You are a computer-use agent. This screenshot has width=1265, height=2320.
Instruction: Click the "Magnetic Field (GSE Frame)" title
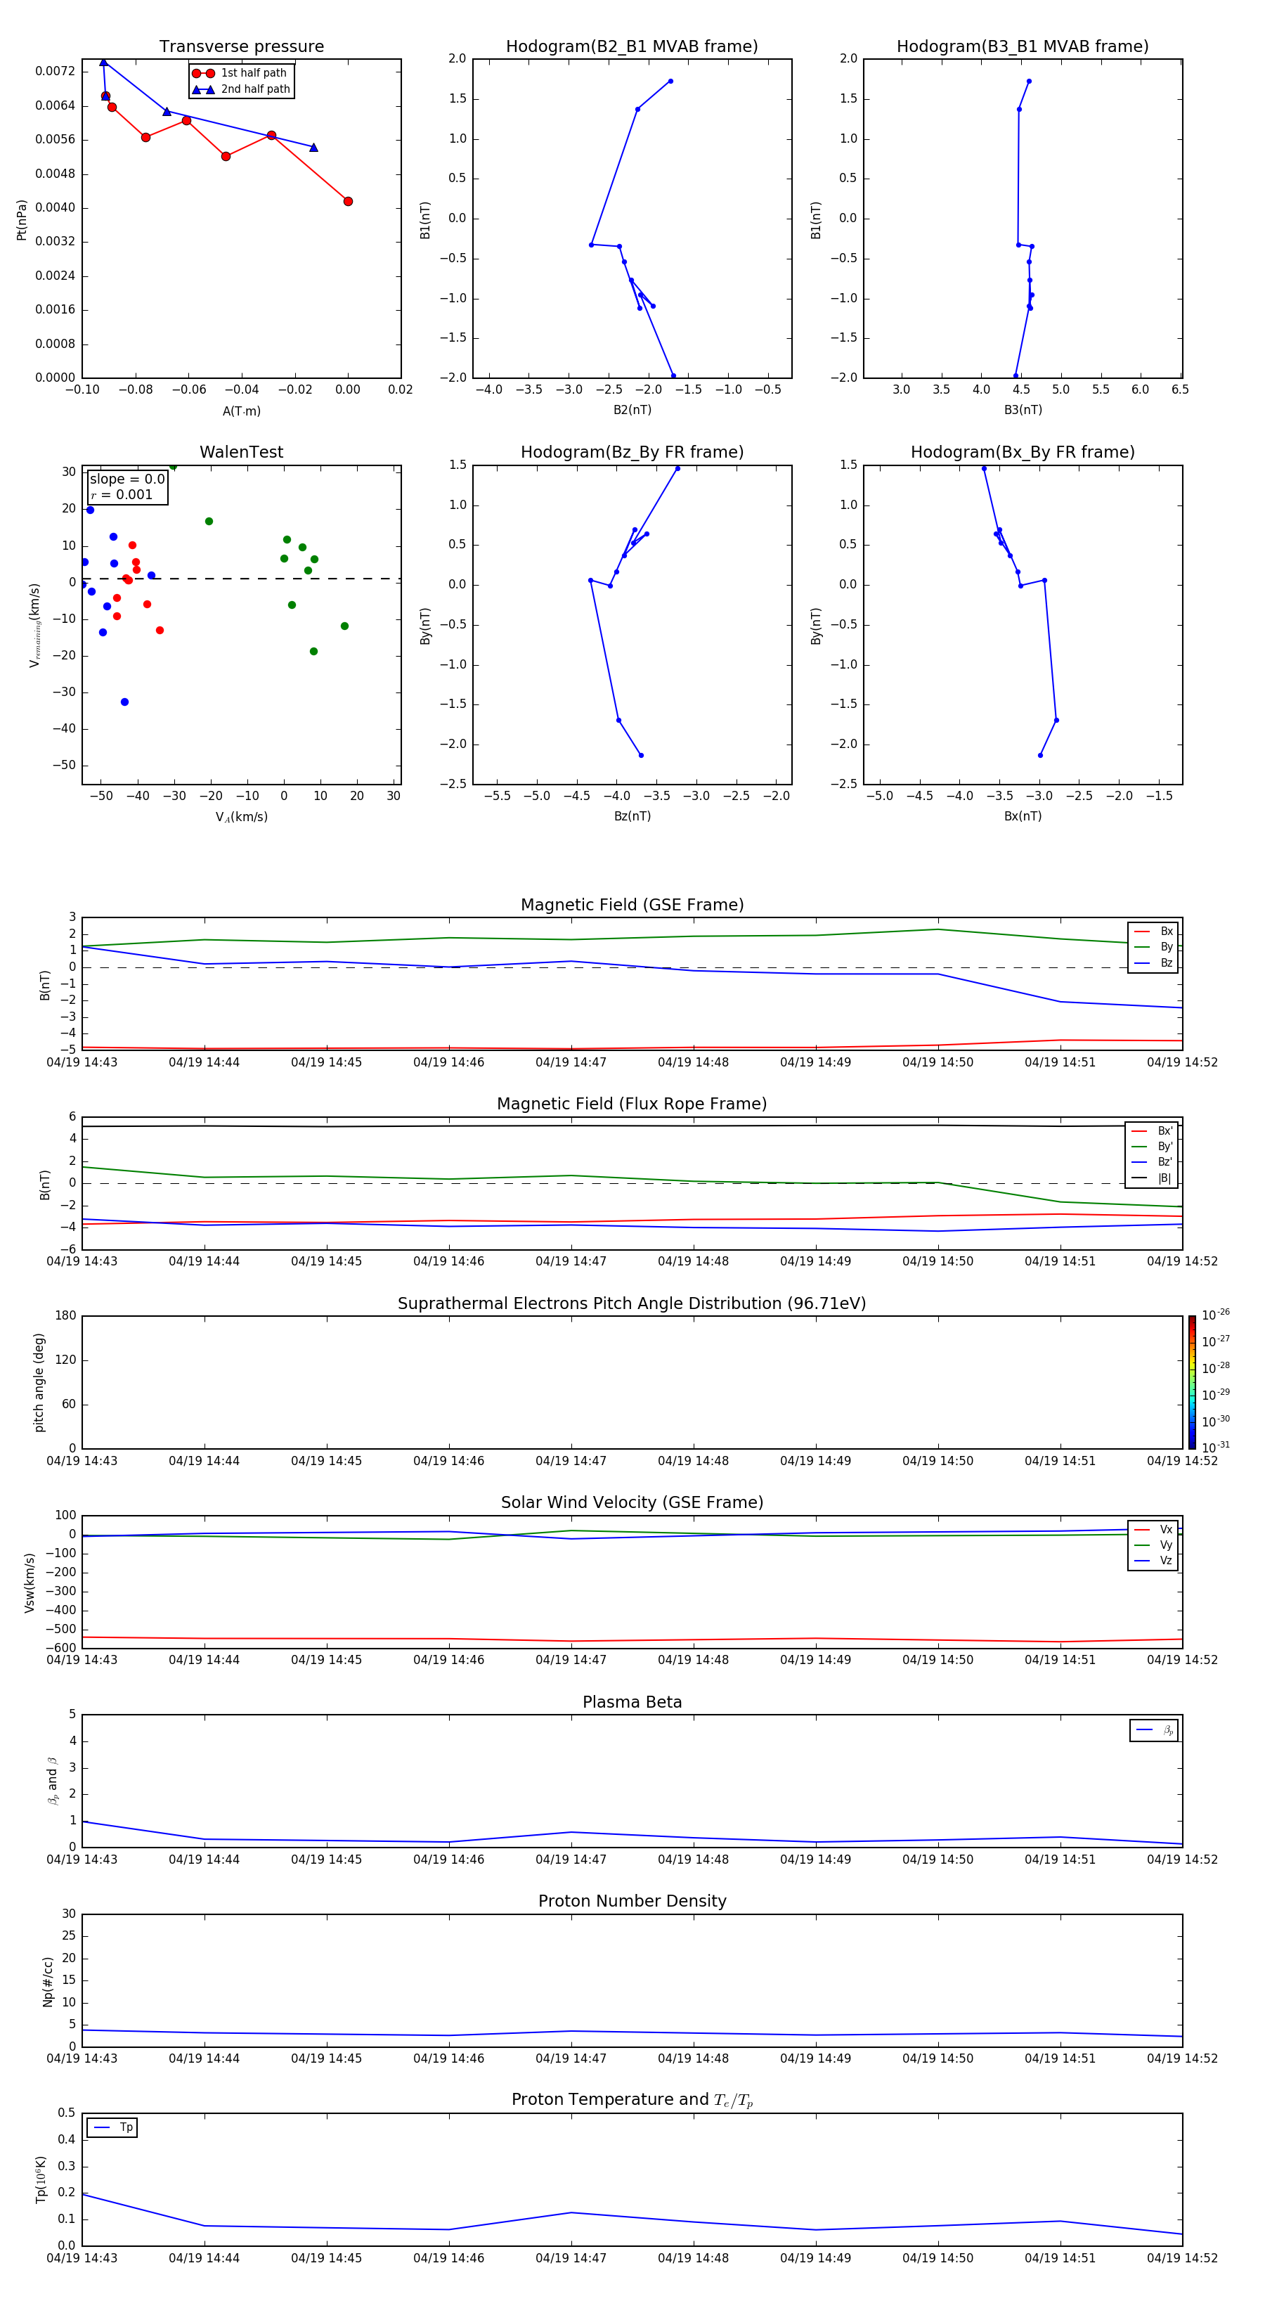[x=632, y=905]
